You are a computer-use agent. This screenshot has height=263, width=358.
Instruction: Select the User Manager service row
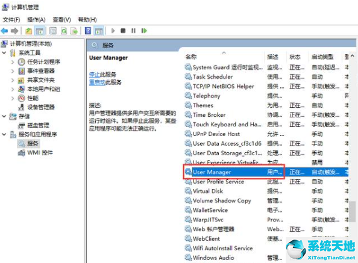click(x=266, y=172)
